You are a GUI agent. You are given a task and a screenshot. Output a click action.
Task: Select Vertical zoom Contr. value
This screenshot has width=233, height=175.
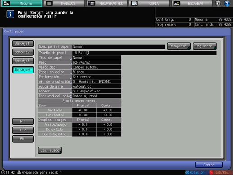[x=109, y=111]
